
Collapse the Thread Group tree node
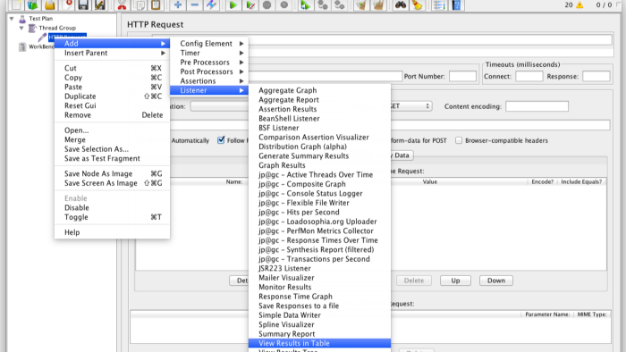21,28
